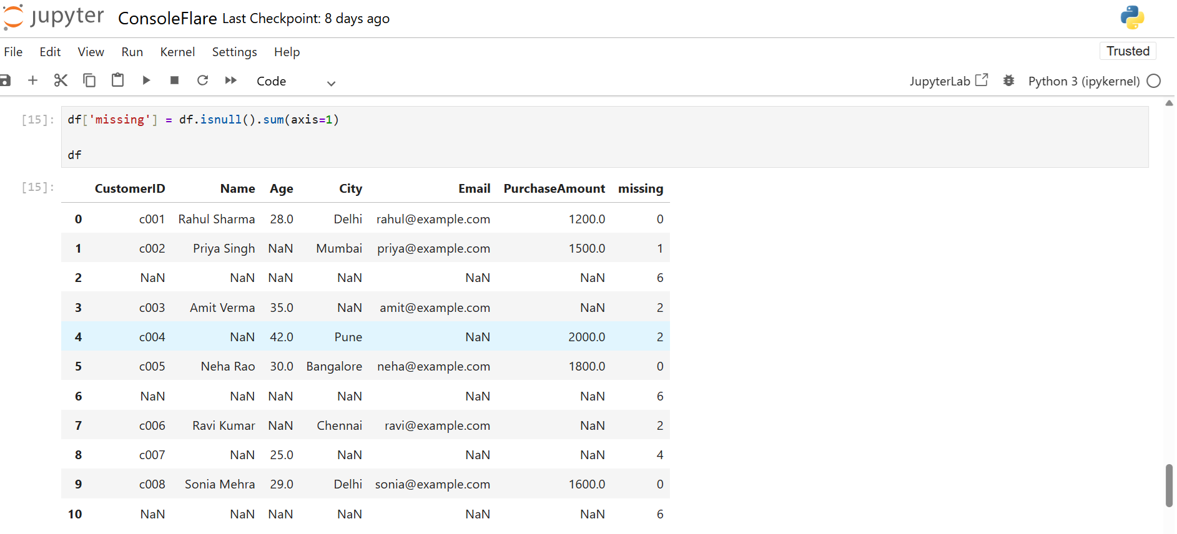
Task: Click the Trusted button
Action: click(1128, 51)
